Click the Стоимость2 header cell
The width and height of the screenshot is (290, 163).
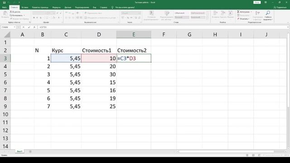click(134, 50)
